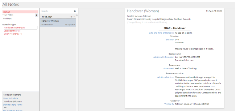Filter by Handover (Woman) (1) type
236x112 pixels.
(20, 28)
